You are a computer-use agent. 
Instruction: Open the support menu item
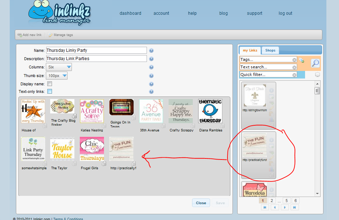(x=255, y=13)
